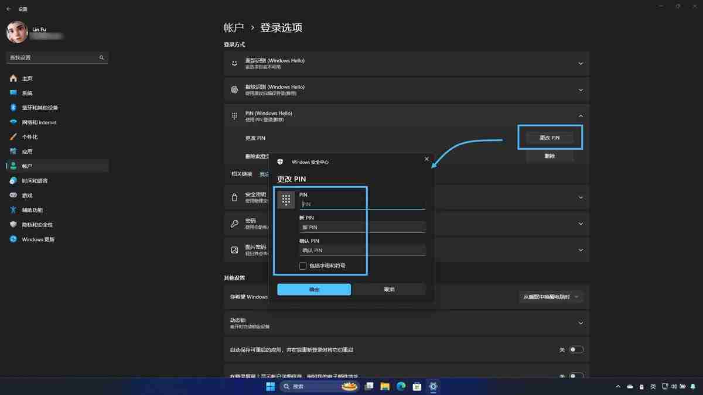This screenshot has height=395, width=703.
Task: Click the 密码 key icon
Action: coord(234,224)
